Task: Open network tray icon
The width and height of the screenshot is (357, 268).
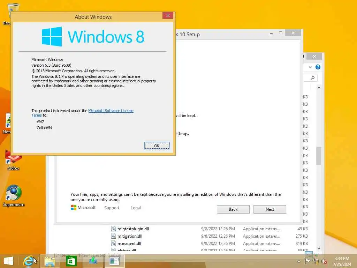Action: pos(316,261)
